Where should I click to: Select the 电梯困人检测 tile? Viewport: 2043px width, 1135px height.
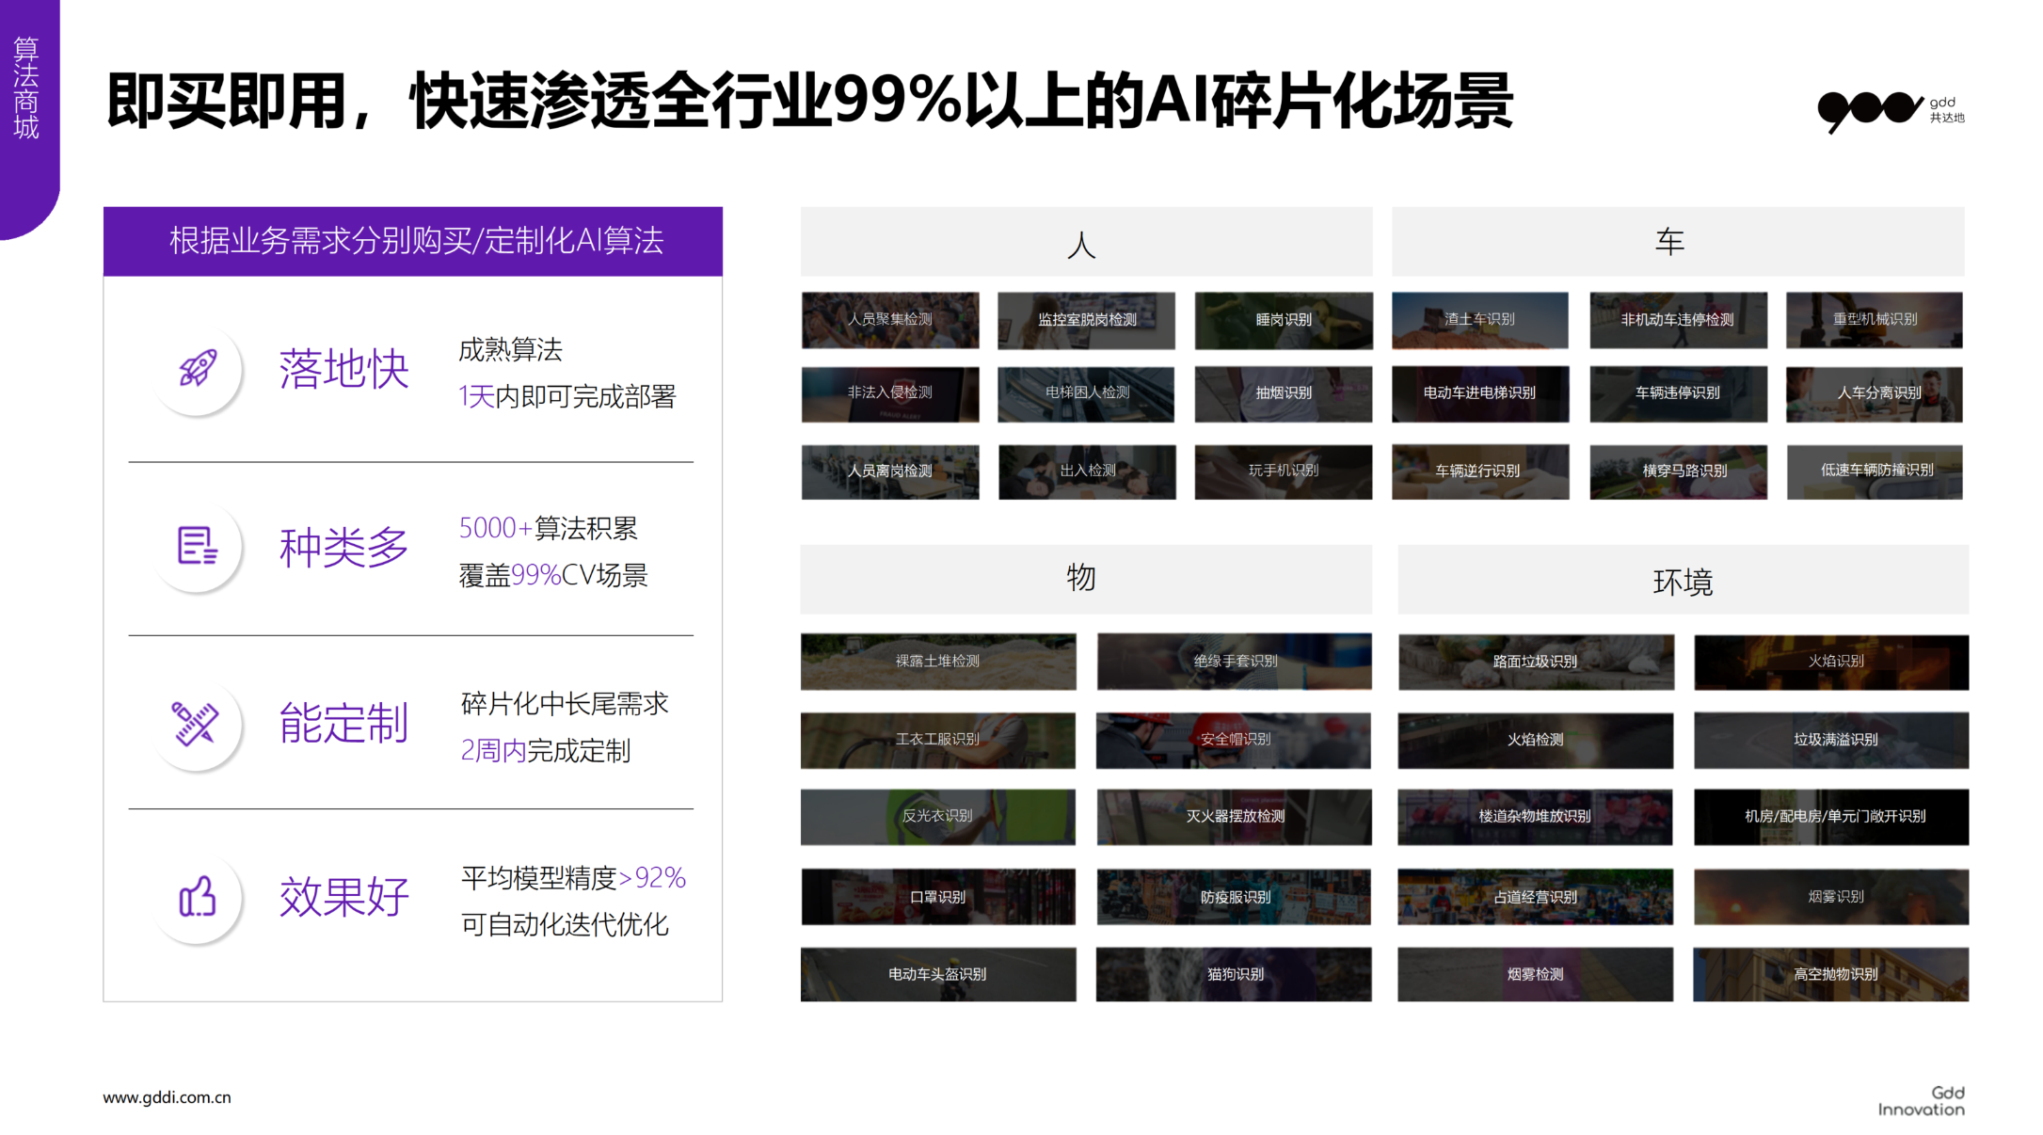[1087, 393]
